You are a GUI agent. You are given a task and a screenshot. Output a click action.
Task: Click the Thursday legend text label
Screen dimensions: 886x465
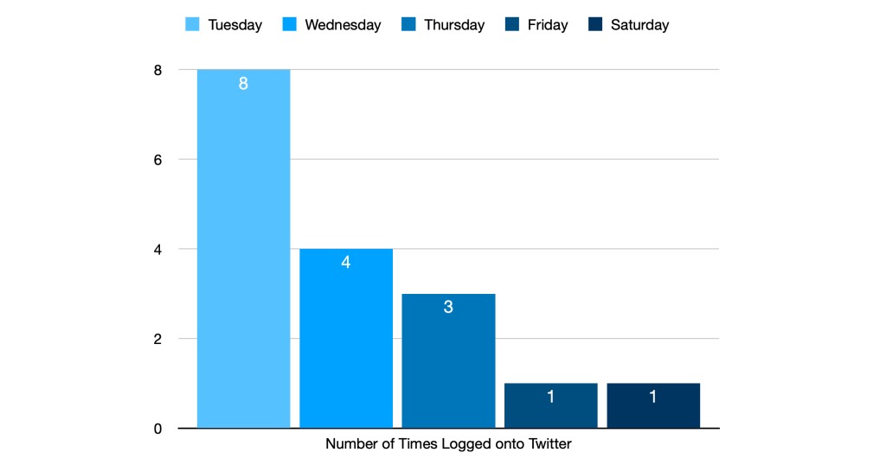[x=454, y=25]
